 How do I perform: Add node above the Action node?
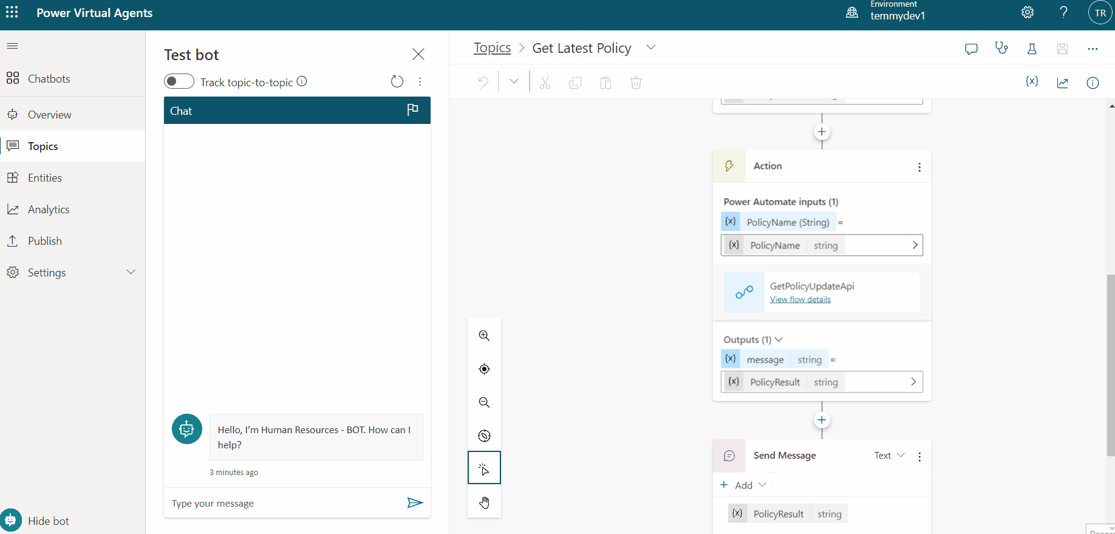822,132
